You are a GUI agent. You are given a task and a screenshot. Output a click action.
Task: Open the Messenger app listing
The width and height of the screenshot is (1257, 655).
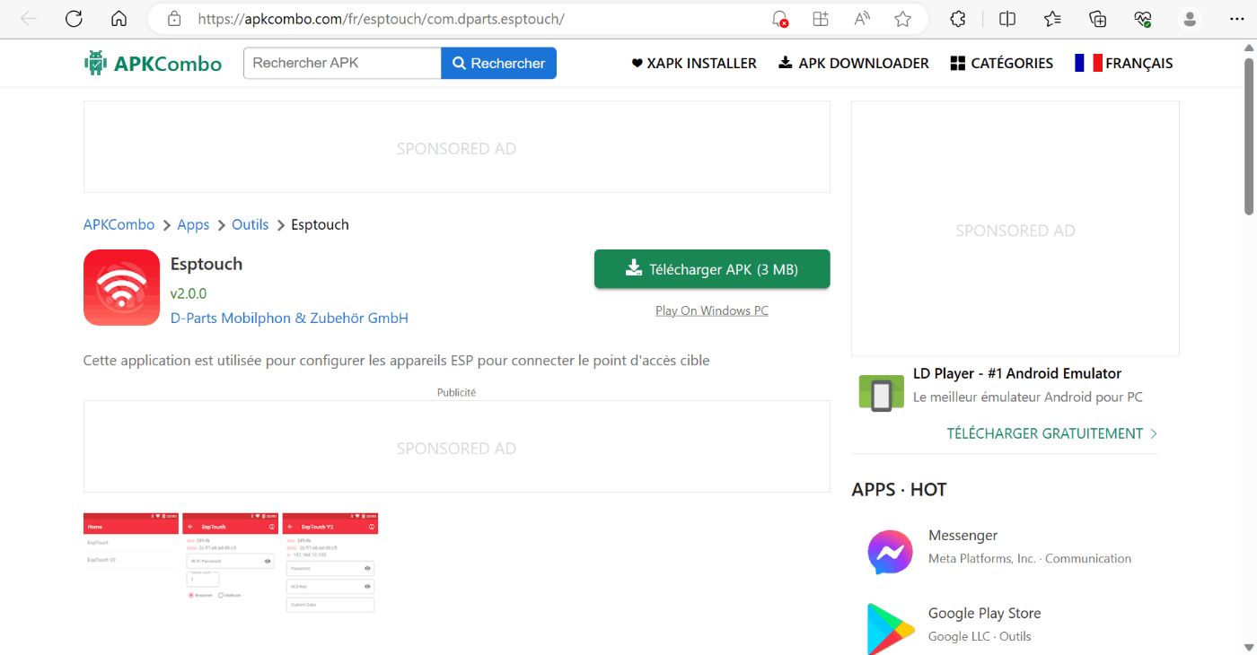point(963,536)
